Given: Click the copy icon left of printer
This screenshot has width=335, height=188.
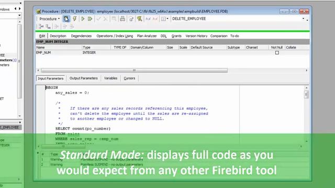Looking at the screenshot, I should (x=114, y=19).
